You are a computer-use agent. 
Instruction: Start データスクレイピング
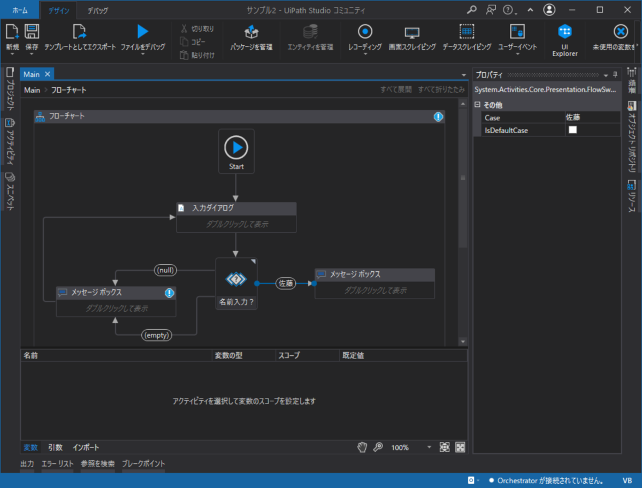(x=467, y=37)
